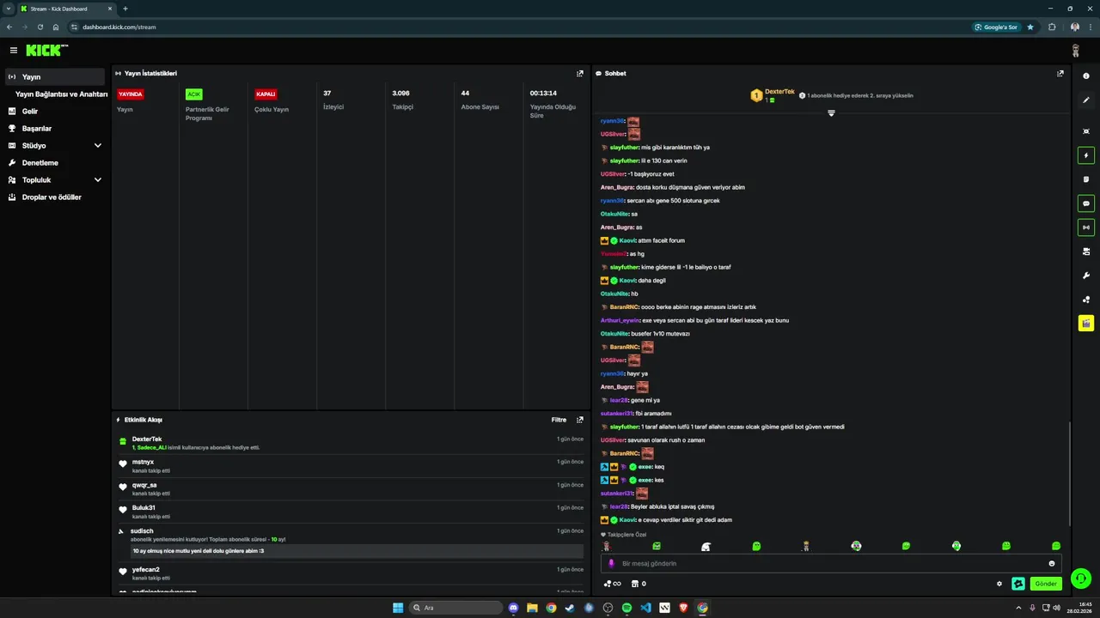Open the emoji picker in message box
The image size is (1100, 618).
click(1052, 564)
